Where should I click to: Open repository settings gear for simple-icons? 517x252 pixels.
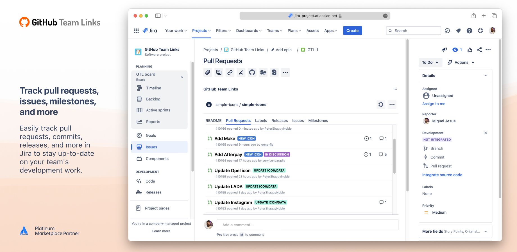pos(381,104)
